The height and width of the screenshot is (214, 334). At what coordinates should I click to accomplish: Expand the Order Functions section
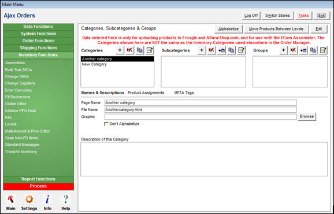click(39, 41)
